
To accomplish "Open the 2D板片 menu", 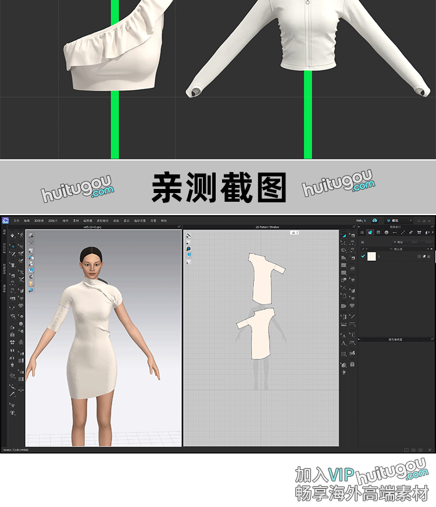I will 53,220.
